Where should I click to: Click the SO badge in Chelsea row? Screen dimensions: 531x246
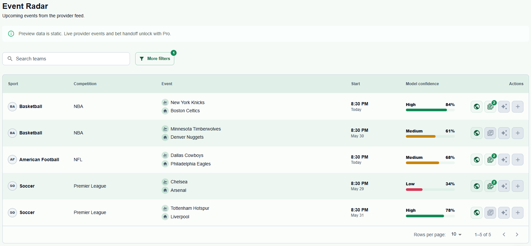[x=12, y=186]
